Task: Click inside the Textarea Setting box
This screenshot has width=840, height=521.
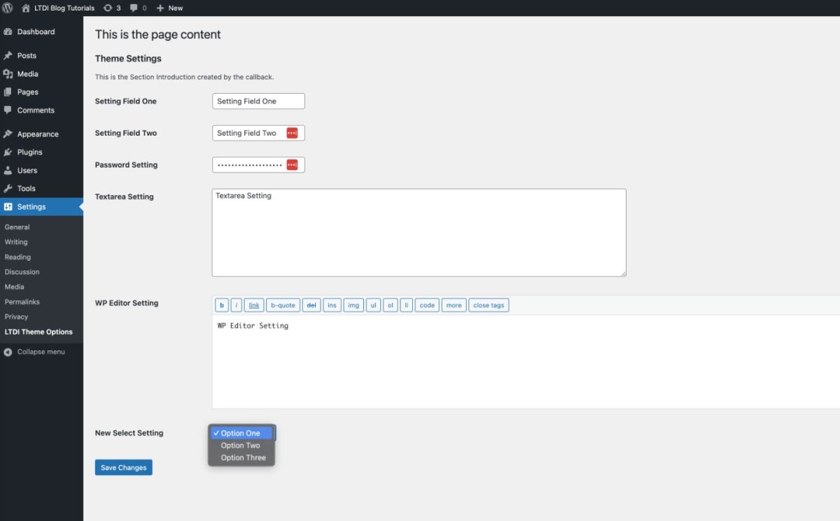Action: (x=419, y=232)
